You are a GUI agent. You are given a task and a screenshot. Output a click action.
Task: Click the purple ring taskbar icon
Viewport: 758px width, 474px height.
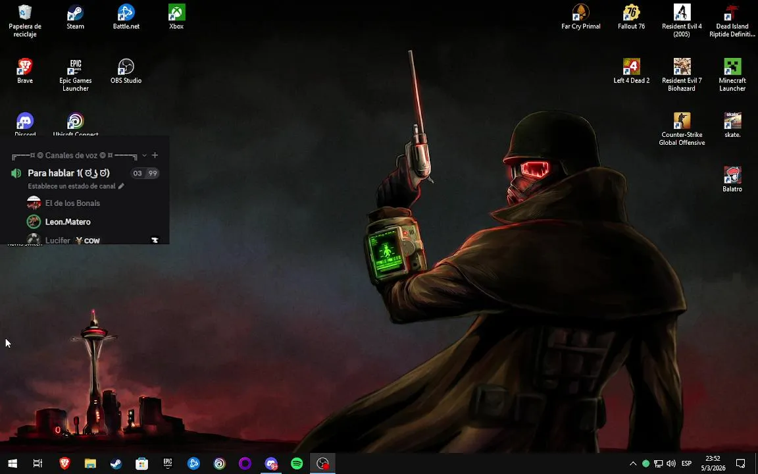click(x=245, y=463)
